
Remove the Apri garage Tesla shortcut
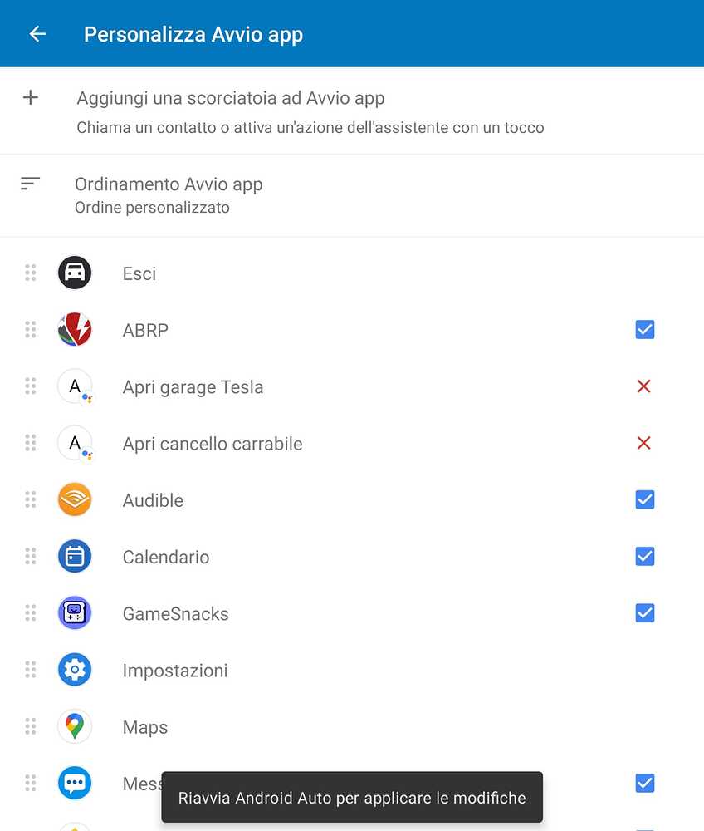(643, 386)
